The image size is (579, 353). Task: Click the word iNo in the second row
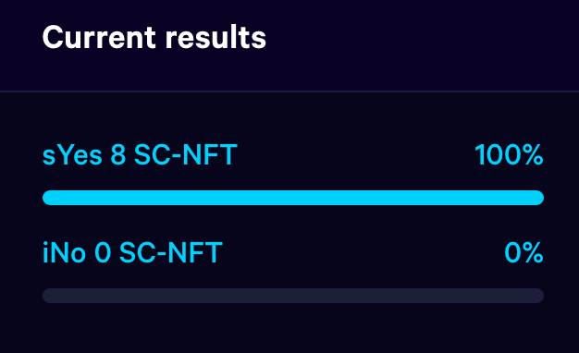(64, 252)
